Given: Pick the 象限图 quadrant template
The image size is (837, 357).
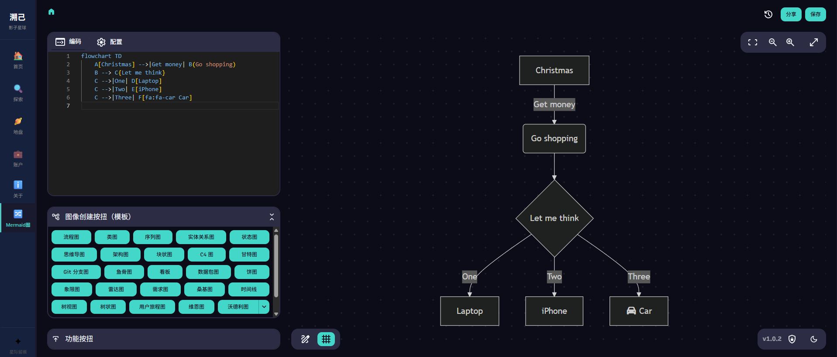Looking at the screenshot, I should [72, 289].
